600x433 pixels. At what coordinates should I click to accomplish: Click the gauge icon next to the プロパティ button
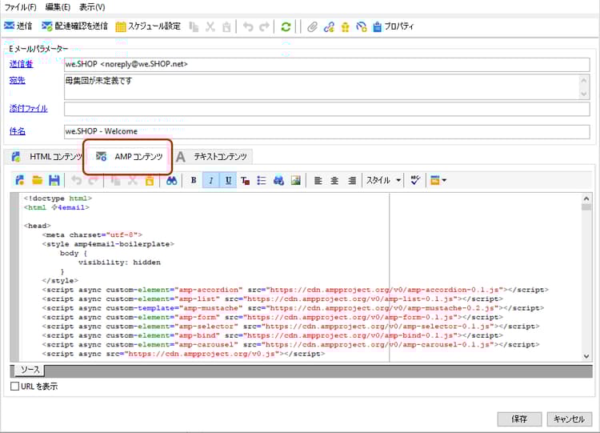point(362,26)
